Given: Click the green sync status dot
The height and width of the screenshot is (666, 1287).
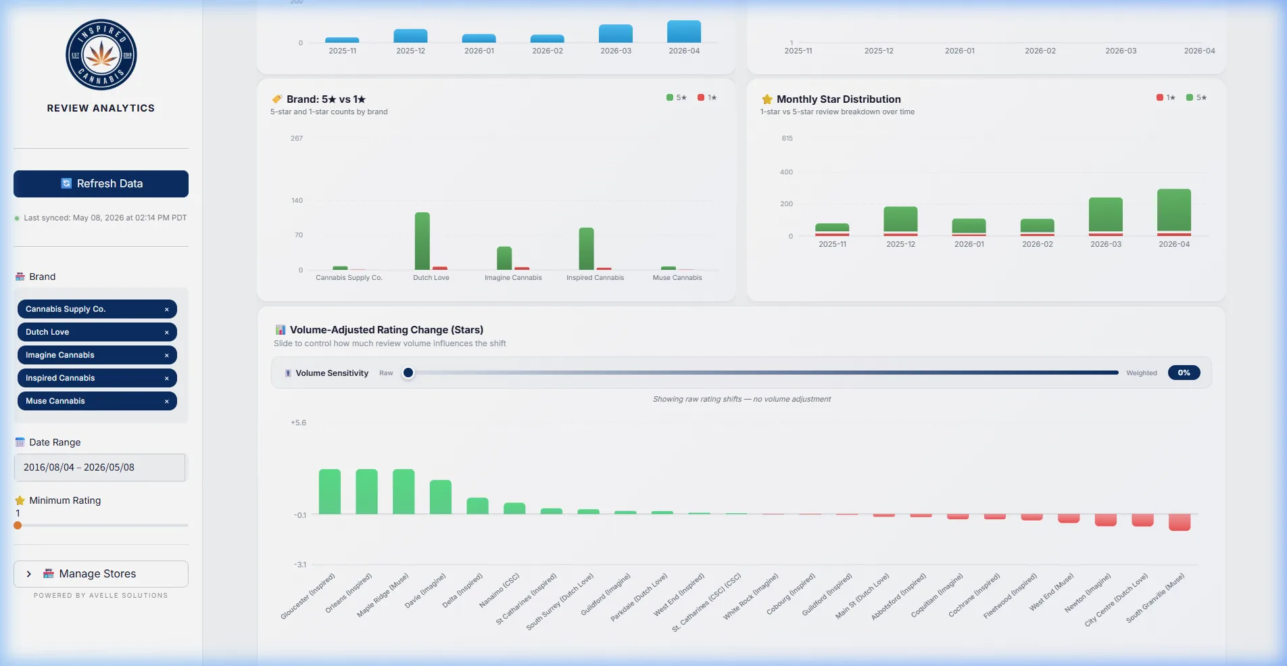Looking at the screenshot, I should tap(17, 218).
